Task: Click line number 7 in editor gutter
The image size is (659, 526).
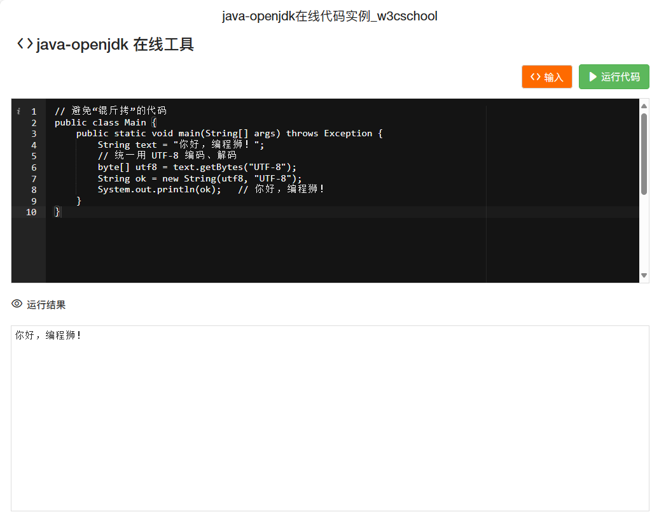Action: tap(34, 178)
